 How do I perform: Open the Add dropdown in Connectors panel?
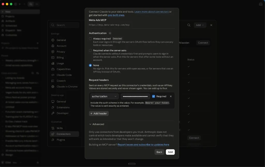tap(200, 25)
